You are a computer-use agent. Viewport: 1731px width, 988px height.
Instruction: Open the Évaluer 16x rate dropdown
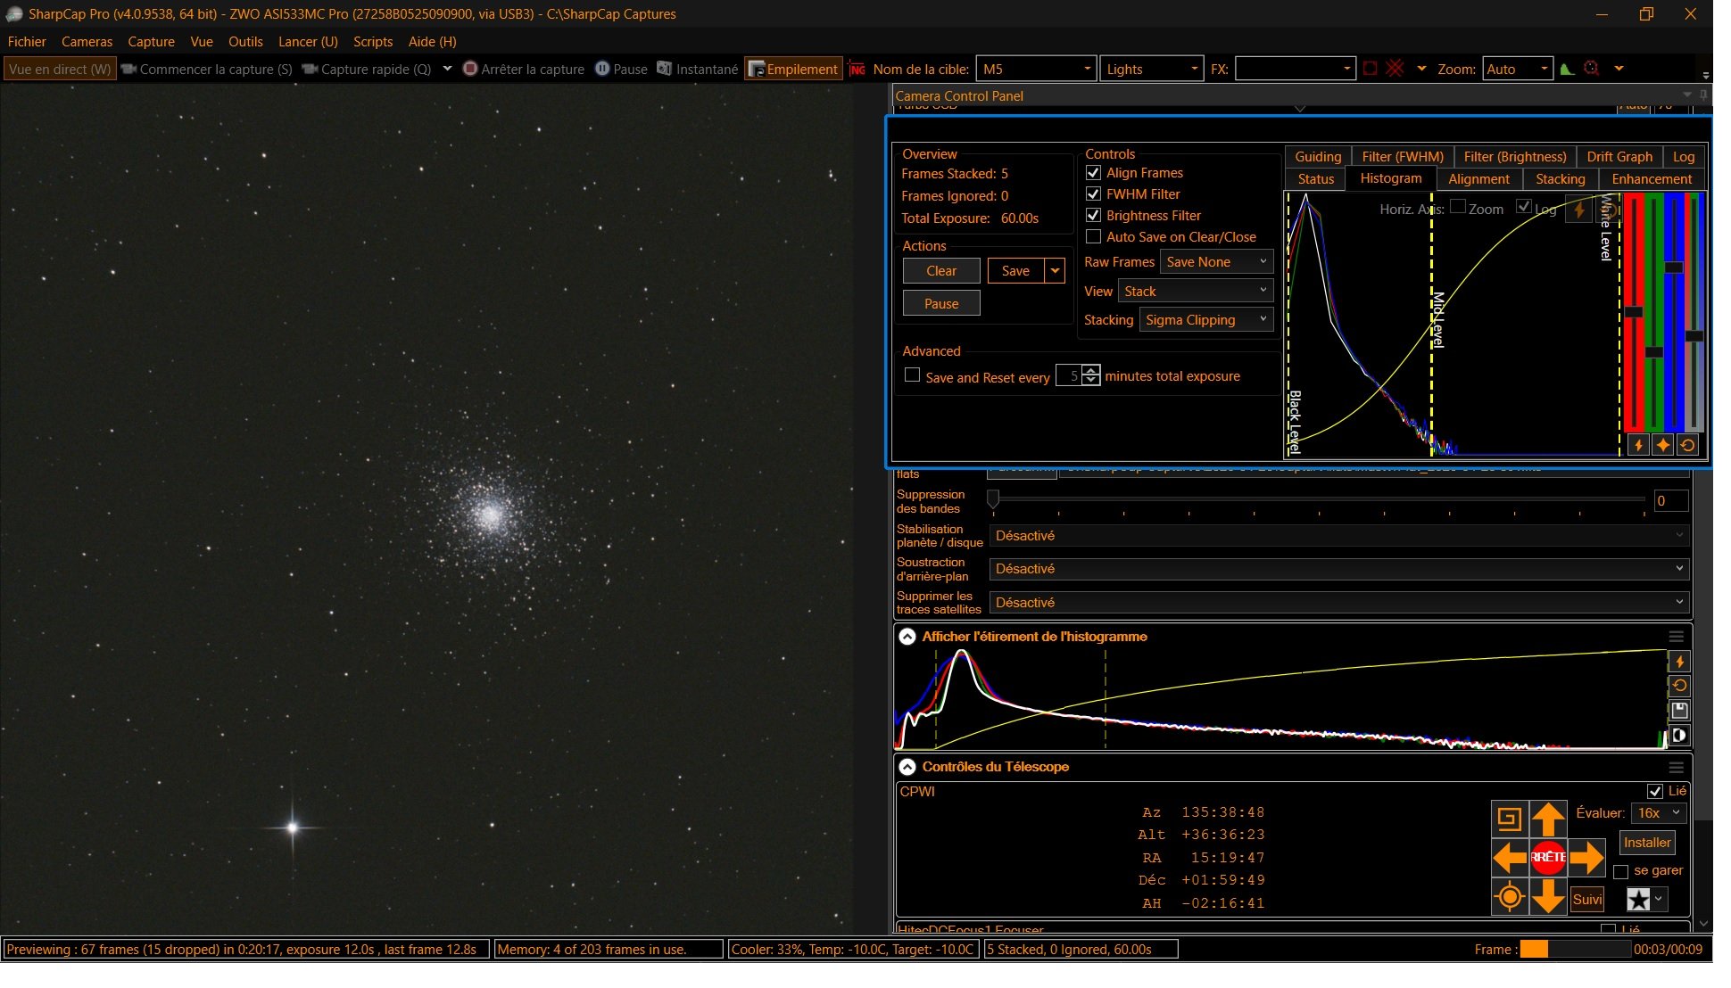(x=1659, y=813)
